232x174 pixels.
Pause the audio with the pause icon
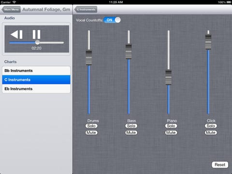click(x=36, y=34)
